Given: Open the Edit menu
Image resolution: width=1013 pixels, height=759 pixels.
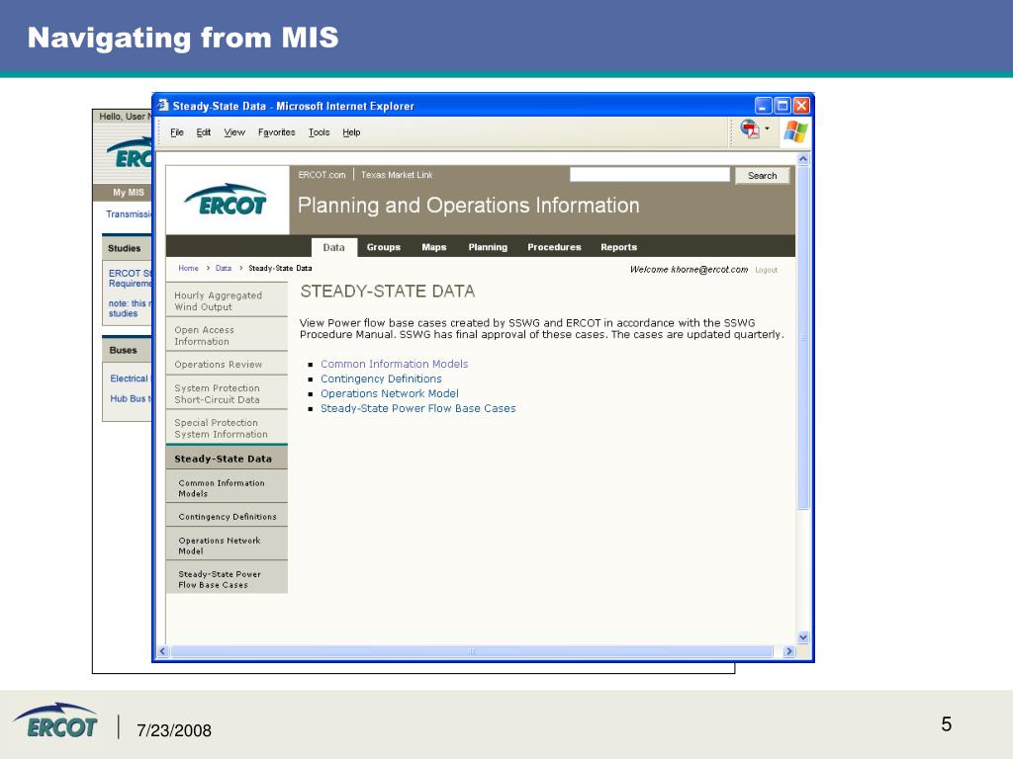Looking at the screenshot, I should coord(204,132).
